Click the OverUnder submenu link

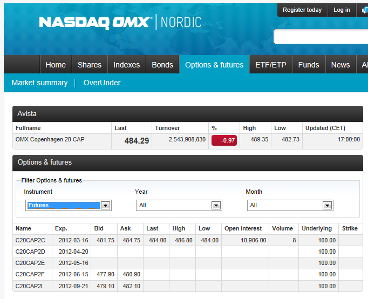(102, 83)
